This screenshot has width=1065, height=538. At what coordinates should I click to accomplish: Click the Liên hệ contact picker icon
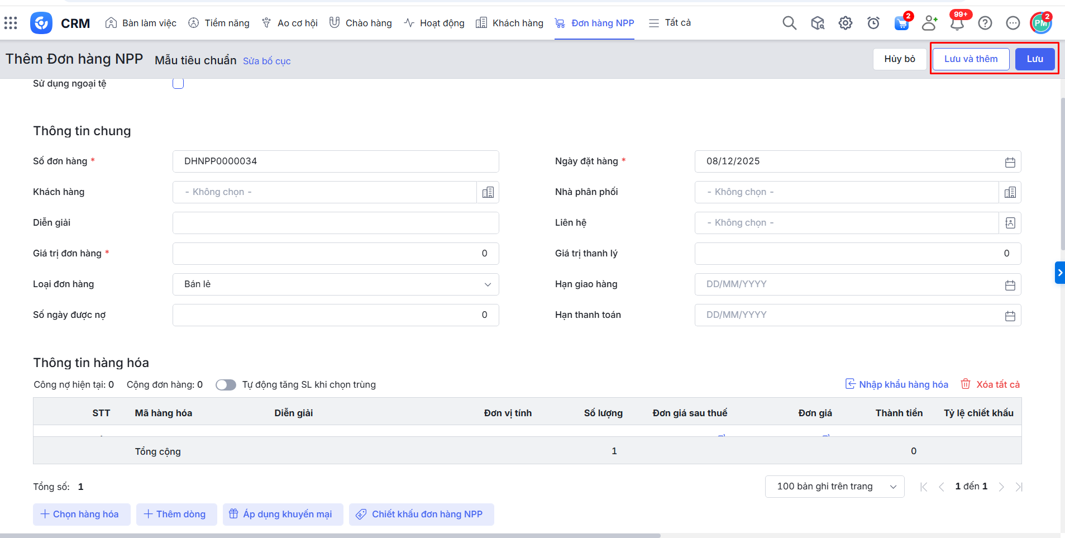[x=1010, y=223]
